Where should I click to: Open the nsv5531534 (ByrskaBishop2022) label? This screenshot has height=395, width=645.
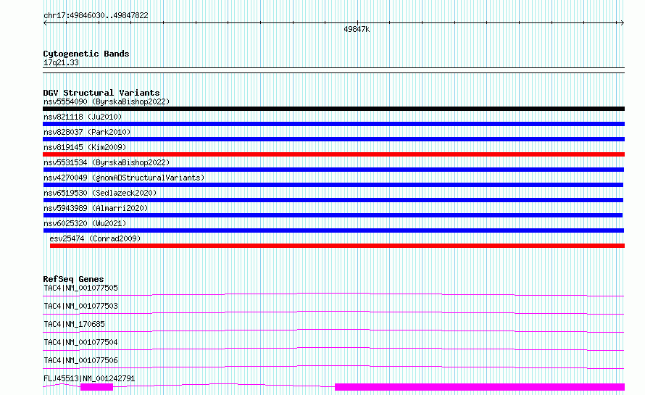107,162
